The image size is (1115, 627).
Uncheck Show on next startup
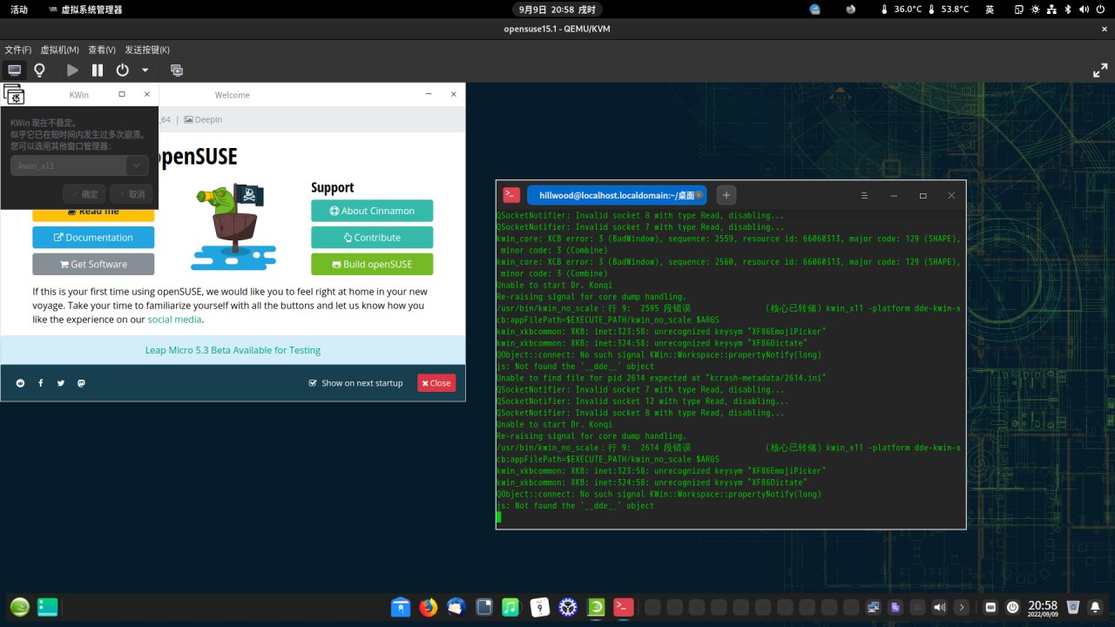tap(313, 382)
